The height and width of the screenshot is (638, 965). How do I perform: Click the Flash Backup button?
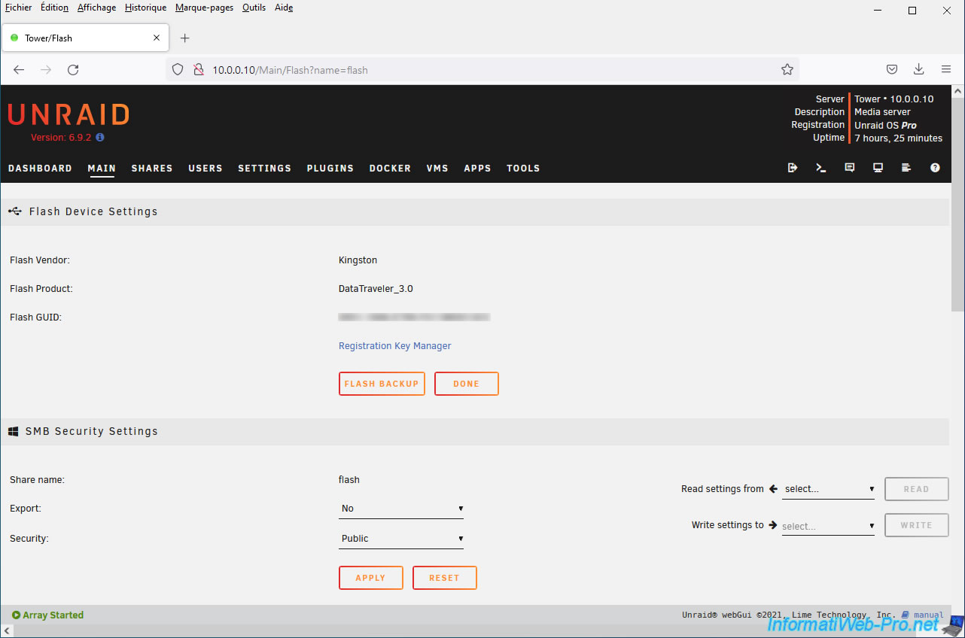point(382,384)
